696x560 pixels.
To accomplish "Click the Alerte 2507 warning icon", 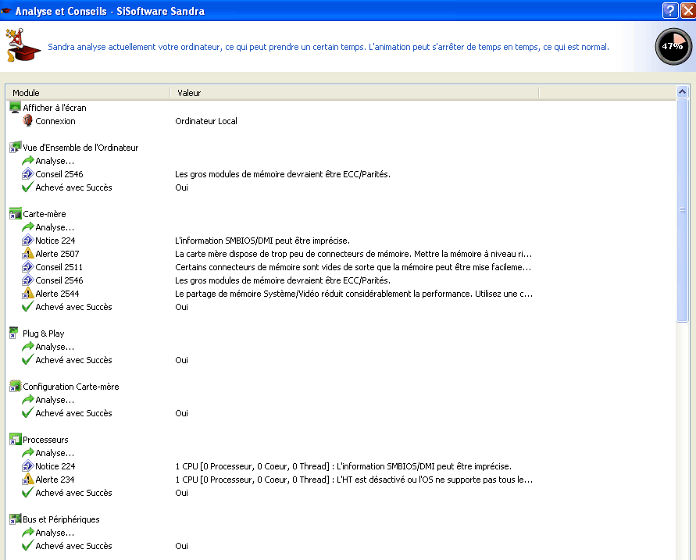I will [28, 253].
